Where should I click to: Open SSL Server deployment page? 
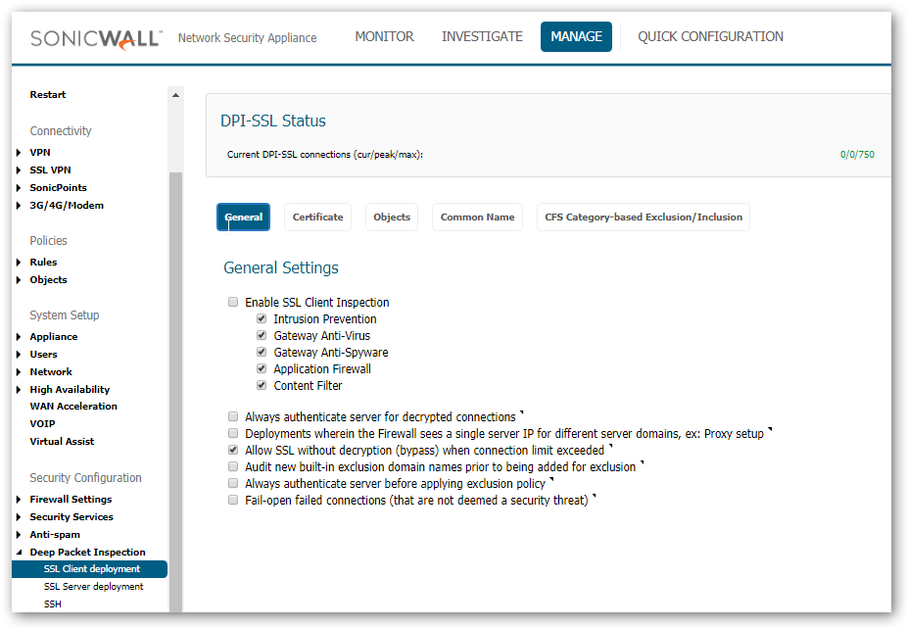pos(93,587)
